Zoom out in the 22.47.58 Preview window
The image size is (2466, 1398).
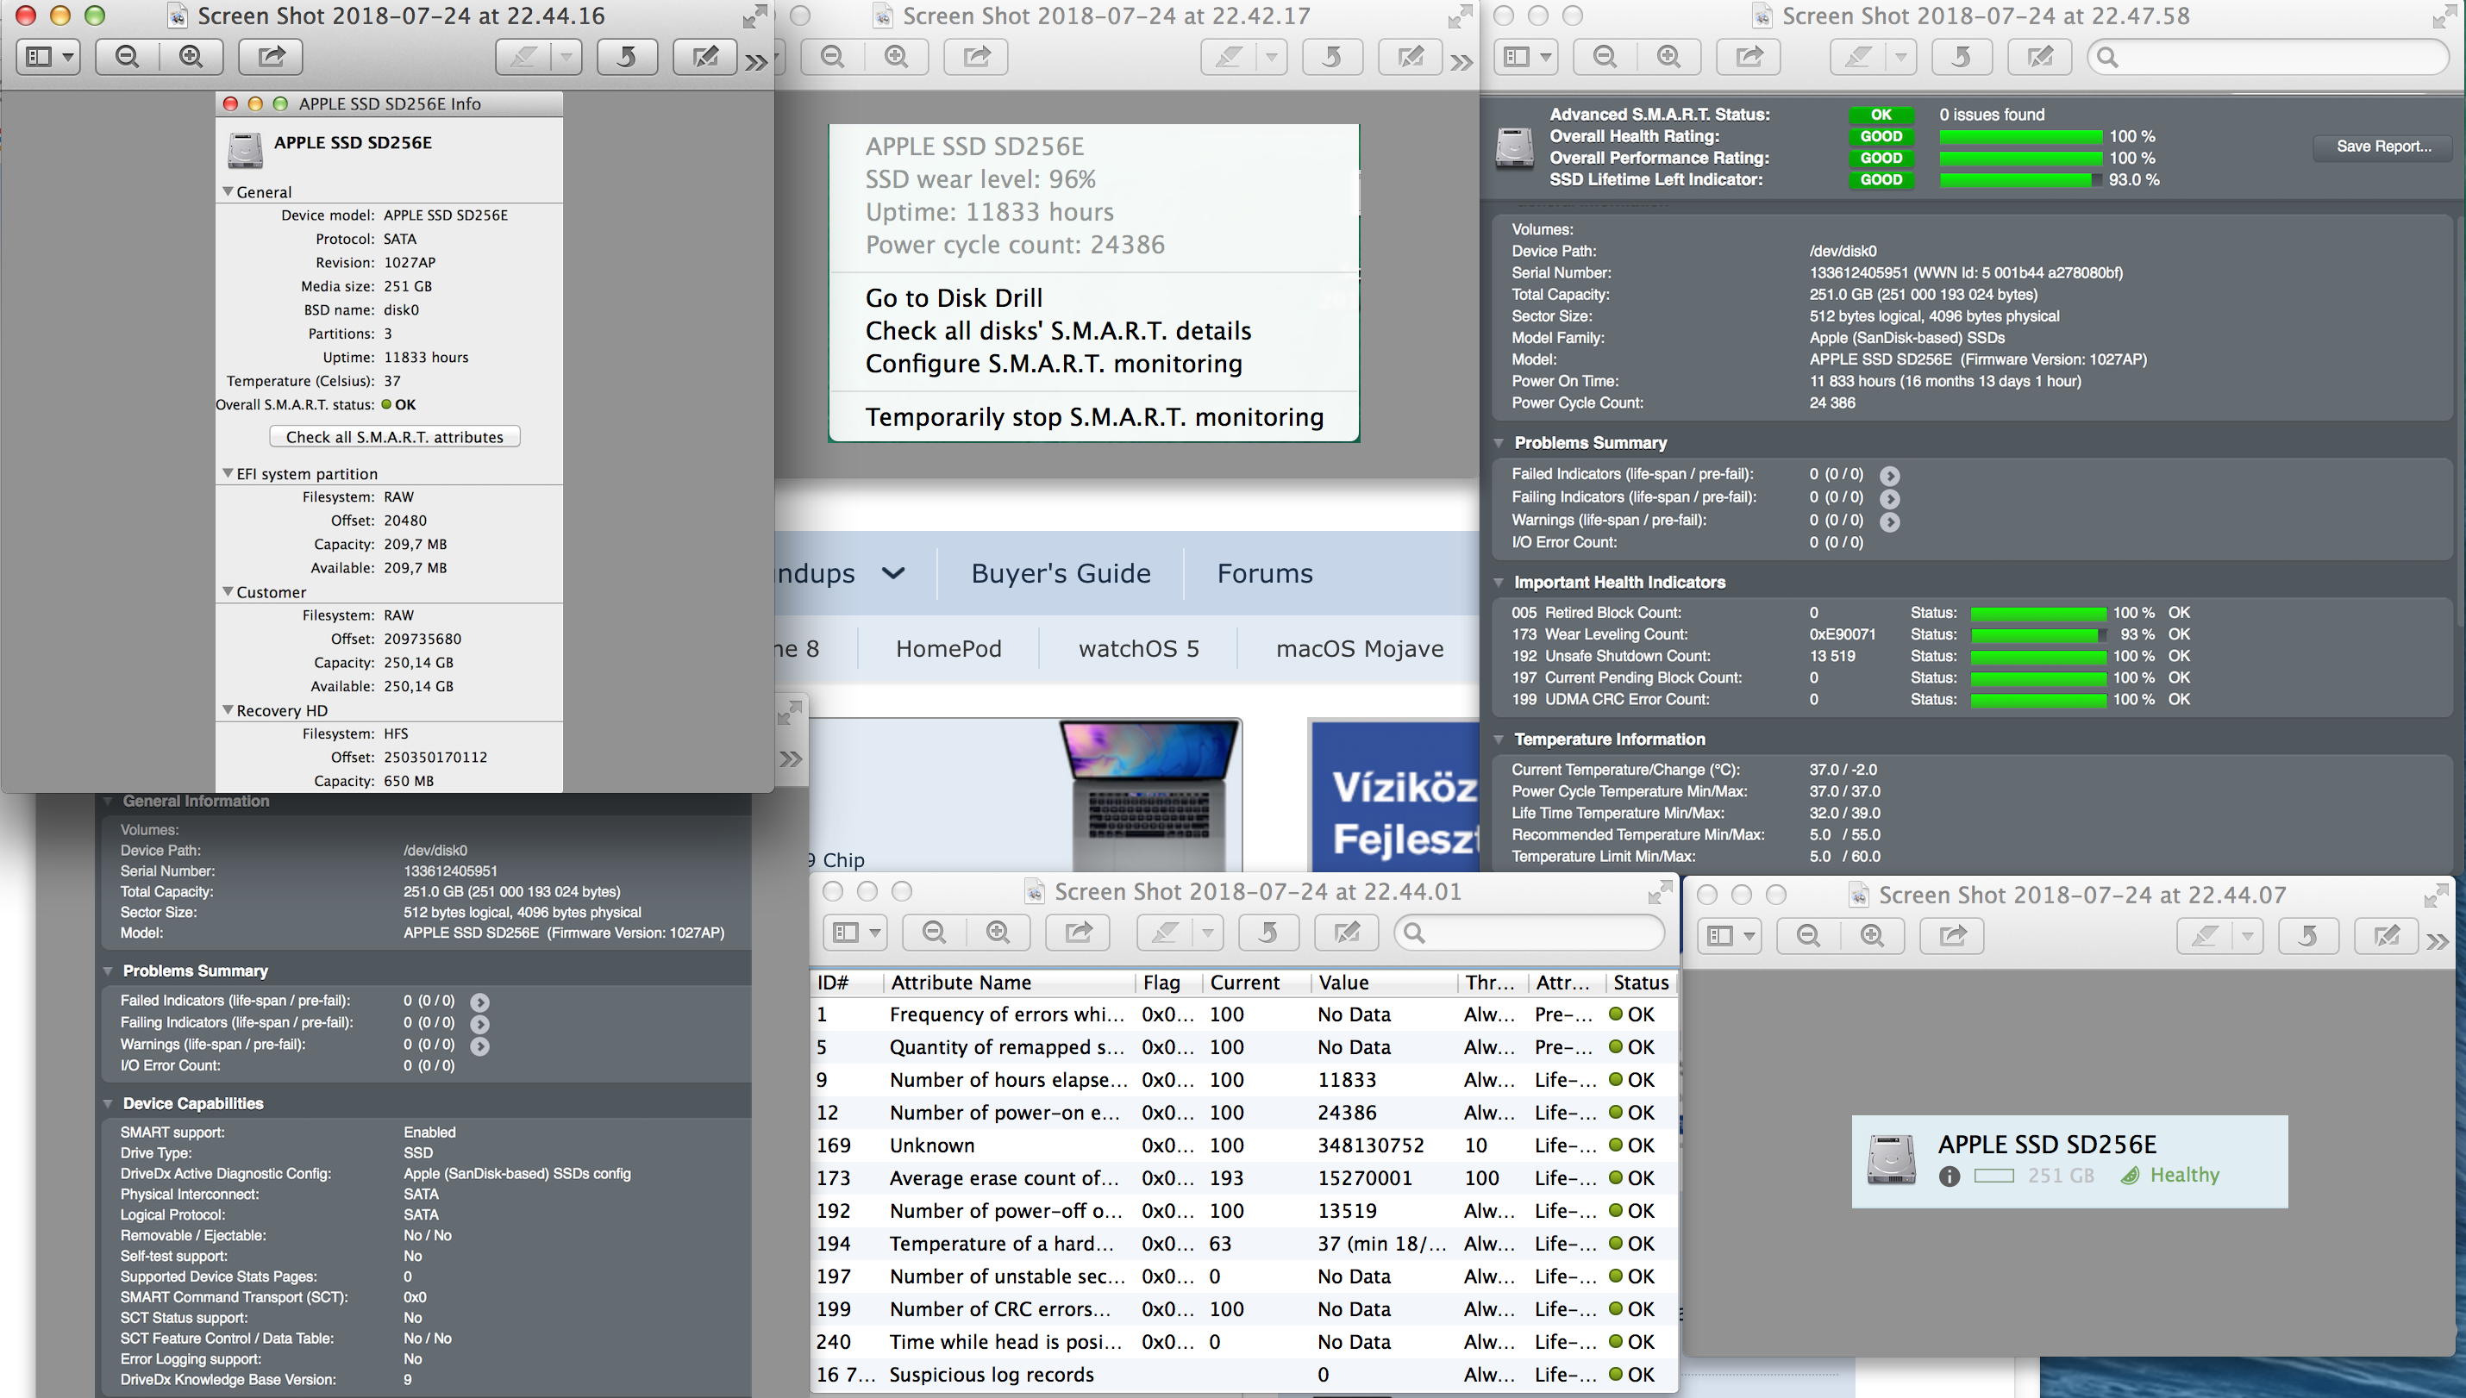[x=1605, y=57]
